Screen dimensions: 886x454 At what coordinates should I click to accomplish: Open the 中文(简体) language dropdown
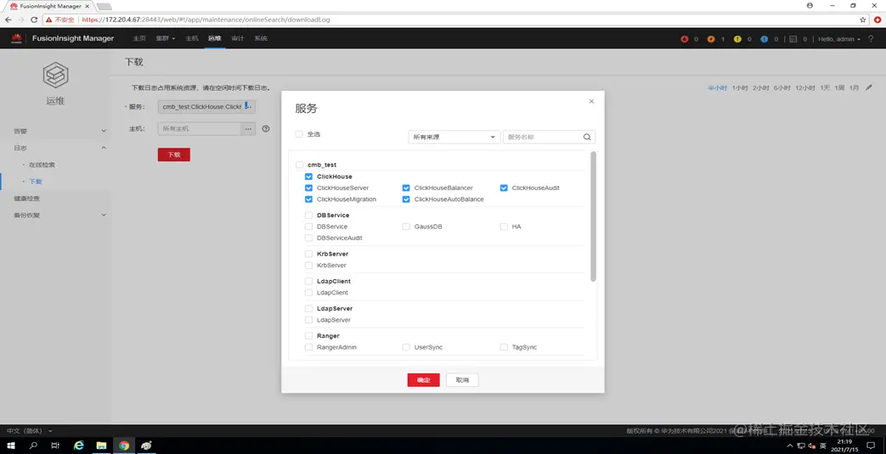30,431
